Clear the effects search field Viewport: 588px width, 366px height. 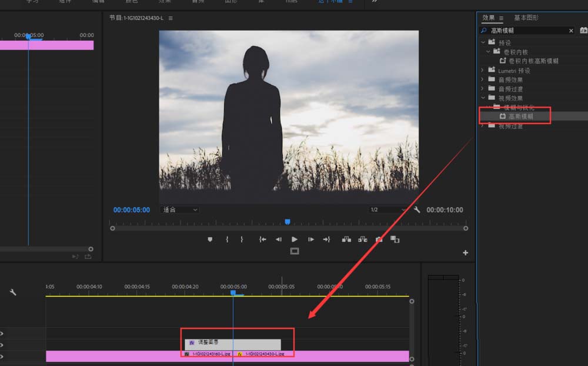click(571, 31)
